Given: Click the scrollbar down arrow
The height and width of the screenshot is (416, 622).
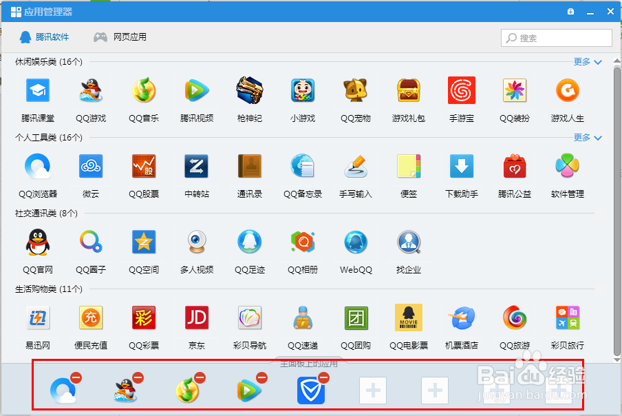Looking at the screenshot, I should [617, 360].
